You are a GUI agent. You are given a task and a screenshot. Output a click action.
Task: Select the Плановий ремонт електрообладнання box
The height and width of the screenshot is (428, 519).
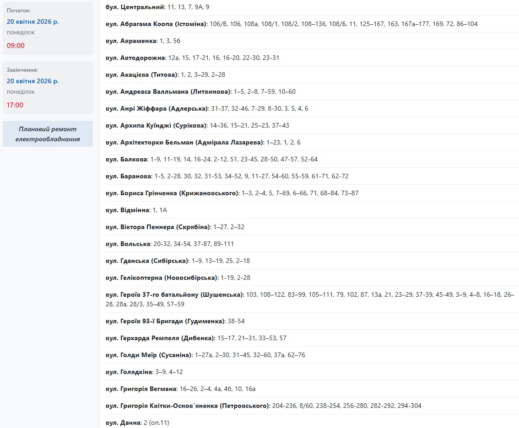(x=48, y=134)
